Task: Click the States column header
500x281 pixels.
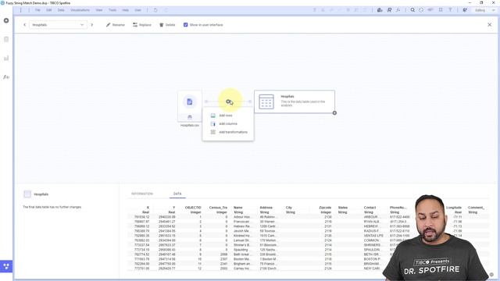Action: (x=343, y=208)
